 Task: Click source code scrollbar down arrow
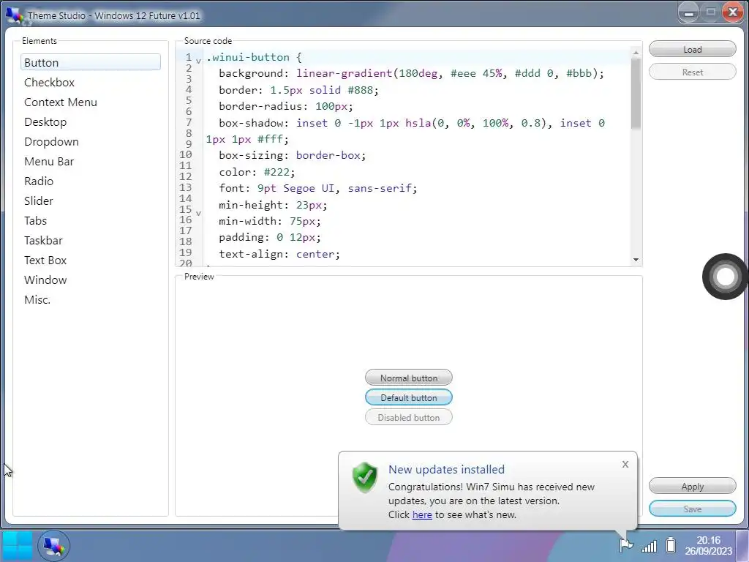(x=636, y=260)
